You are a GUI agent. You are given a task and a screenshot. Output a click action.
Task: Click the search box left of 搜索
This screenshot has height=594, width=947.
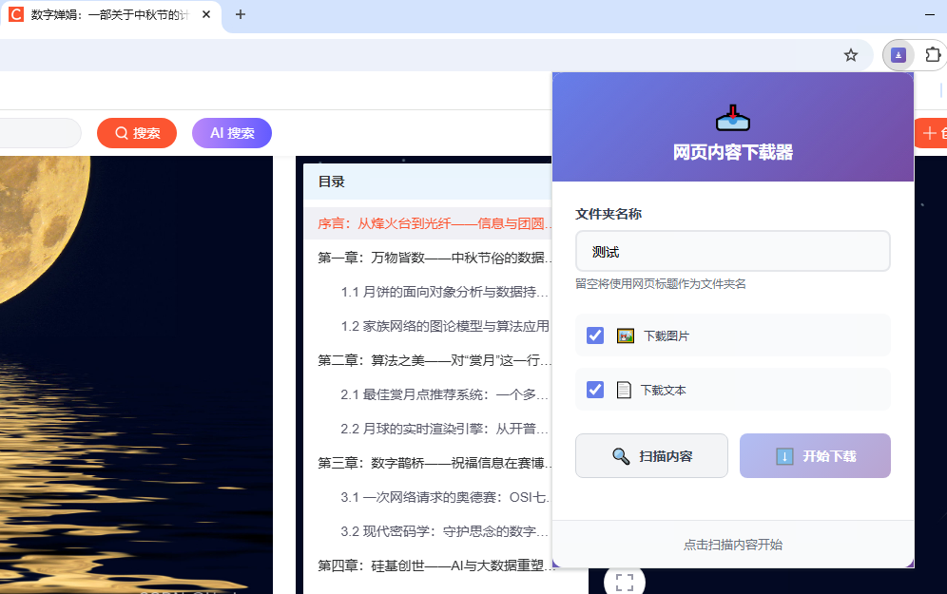point(40,133)
